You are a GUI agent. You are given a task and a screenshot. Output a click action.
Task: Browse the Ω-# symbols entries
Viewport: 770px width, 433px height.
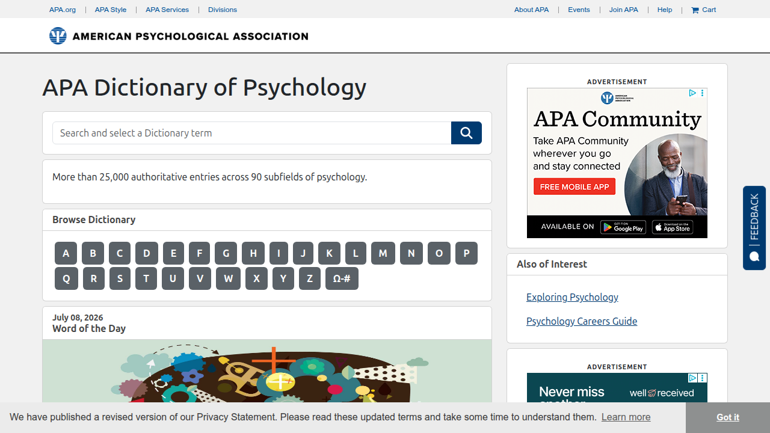(x=342, y=278)
